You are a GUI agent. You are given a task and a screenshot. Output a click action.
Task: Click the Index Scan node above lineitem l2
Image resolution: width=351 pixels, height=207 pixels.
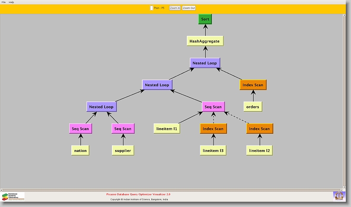259,129
